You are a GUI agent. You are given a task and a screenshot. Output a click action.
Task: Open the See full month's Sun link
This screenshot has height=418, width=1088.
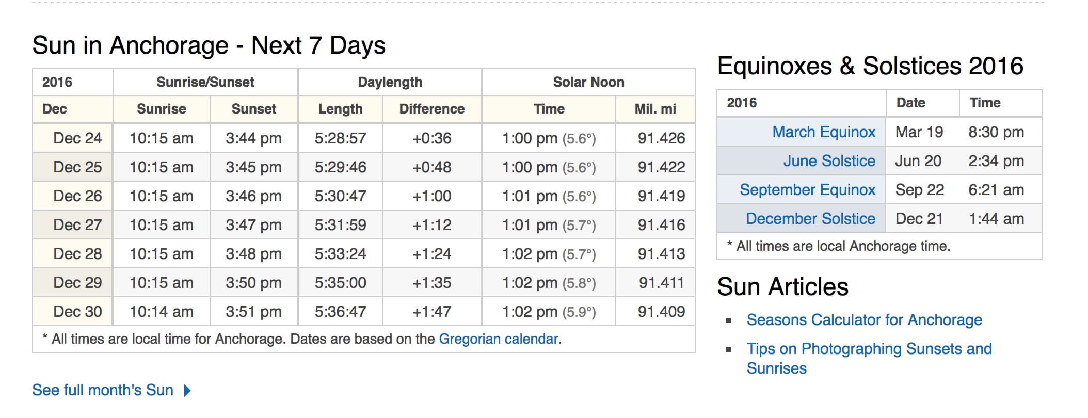(x=103, y=390)
